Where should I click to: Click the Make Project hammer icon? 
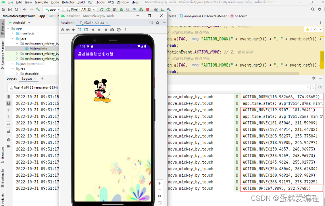tap(38, 9)
